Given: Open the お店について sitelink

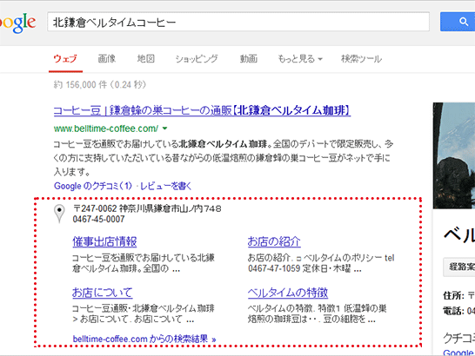Looking at the screenshot, I should 103,293.
